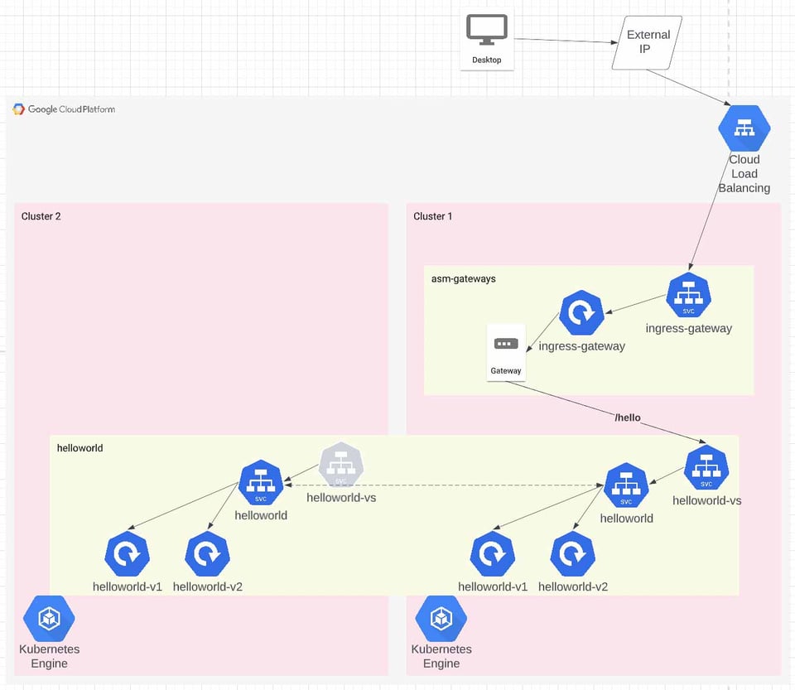Click the helloworld-v2 pod icon in Cluster 2

[x=207, y=553]
